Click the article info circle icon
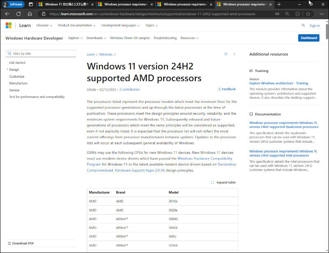Image resolution: width=329 pixels, height=253 pixels. tap(226, 54)
